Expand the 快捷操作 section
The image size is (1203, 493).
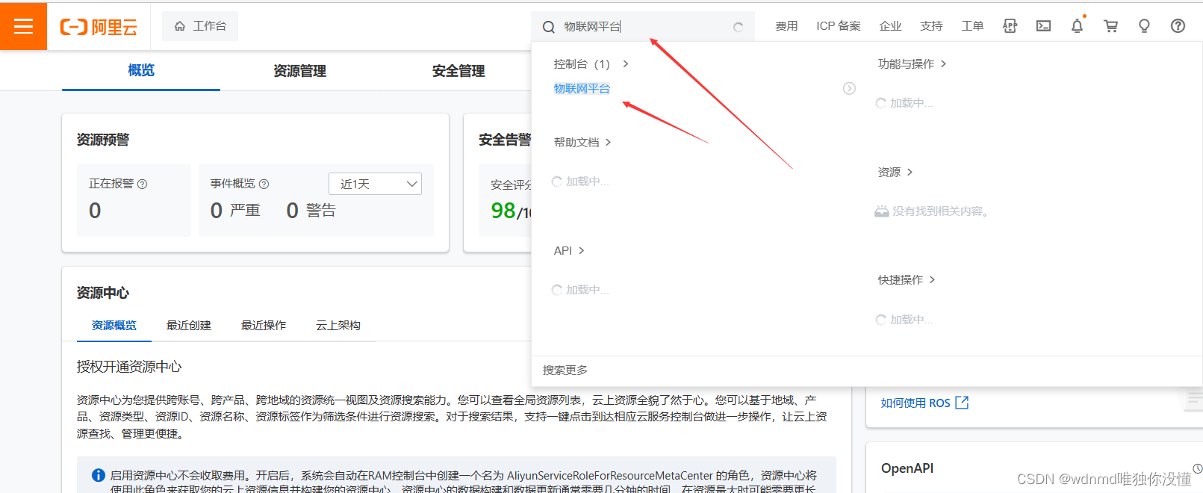[x=907, y=280]
